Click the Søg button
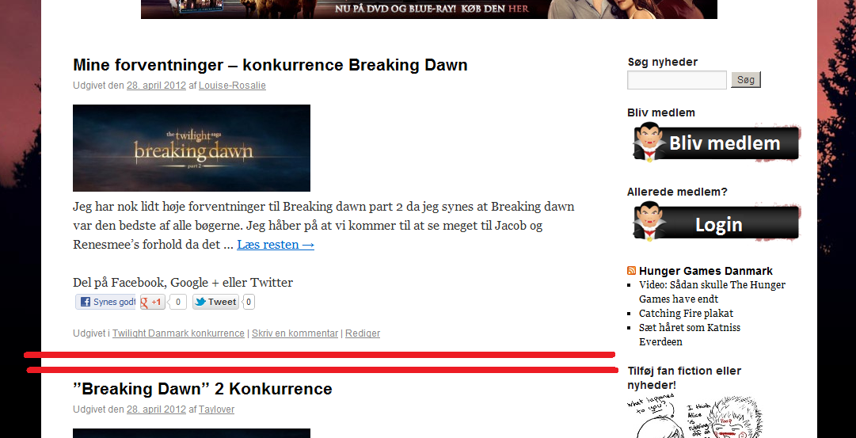Image resolution: width=856 pixels, height=438 pixels. 746,80
